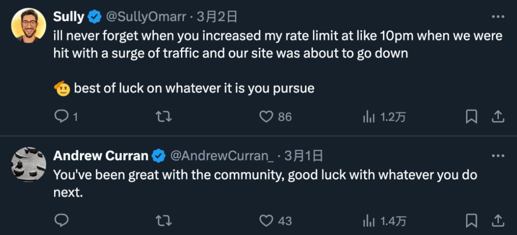The height and width of the screenshot is (235, 517).
Task: Visit the @SullyOmarr handle link
Action: coord(146,17)
